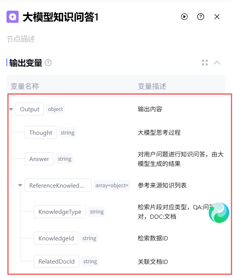This screenshot has width=233, height=278.
Task: Open the help question mark icon in header
Action: coord(201,17)
